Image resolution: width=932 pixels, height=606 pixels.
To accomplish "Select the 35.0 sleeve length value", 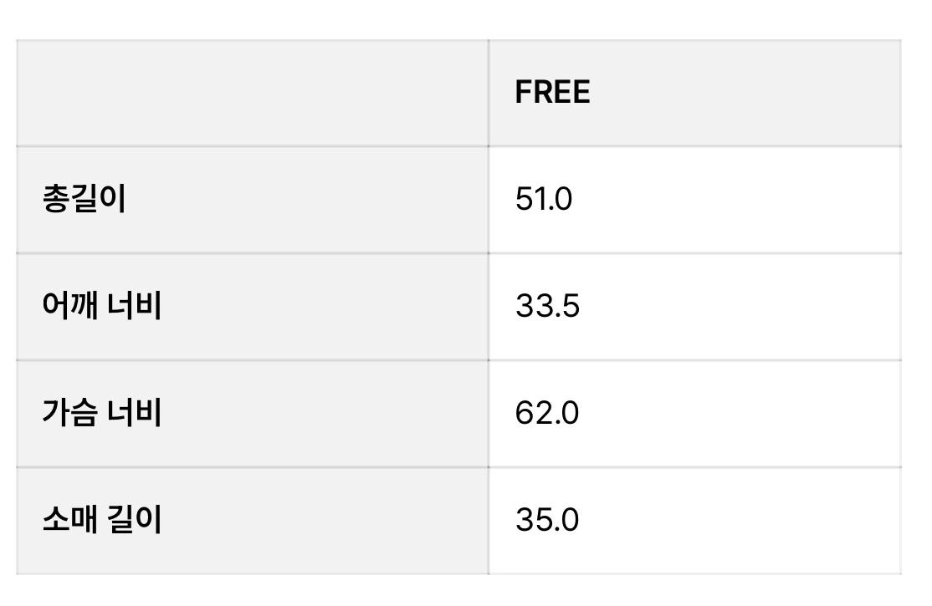I will click(547, 520).
